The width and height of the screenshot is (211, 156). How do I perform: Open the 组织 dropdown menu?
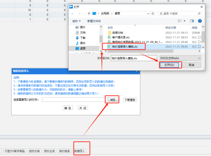(77, 21)
